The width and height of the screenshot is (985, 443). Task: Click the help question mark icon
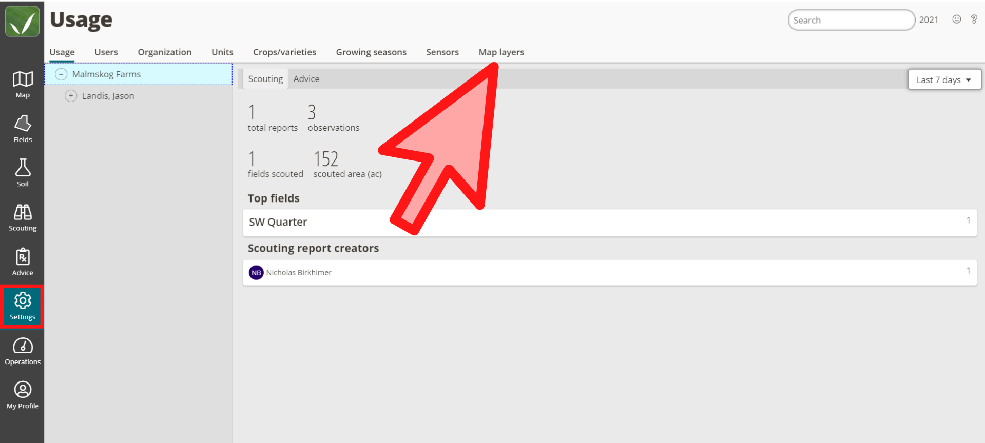tap(974, 19)
